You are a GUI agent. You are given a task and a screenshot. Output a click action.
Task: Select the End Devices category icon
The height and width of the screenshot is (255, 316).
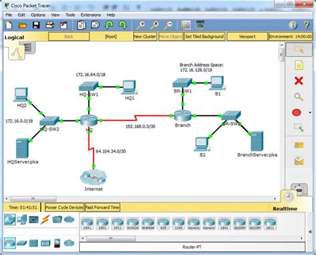[x=22, y=220]
